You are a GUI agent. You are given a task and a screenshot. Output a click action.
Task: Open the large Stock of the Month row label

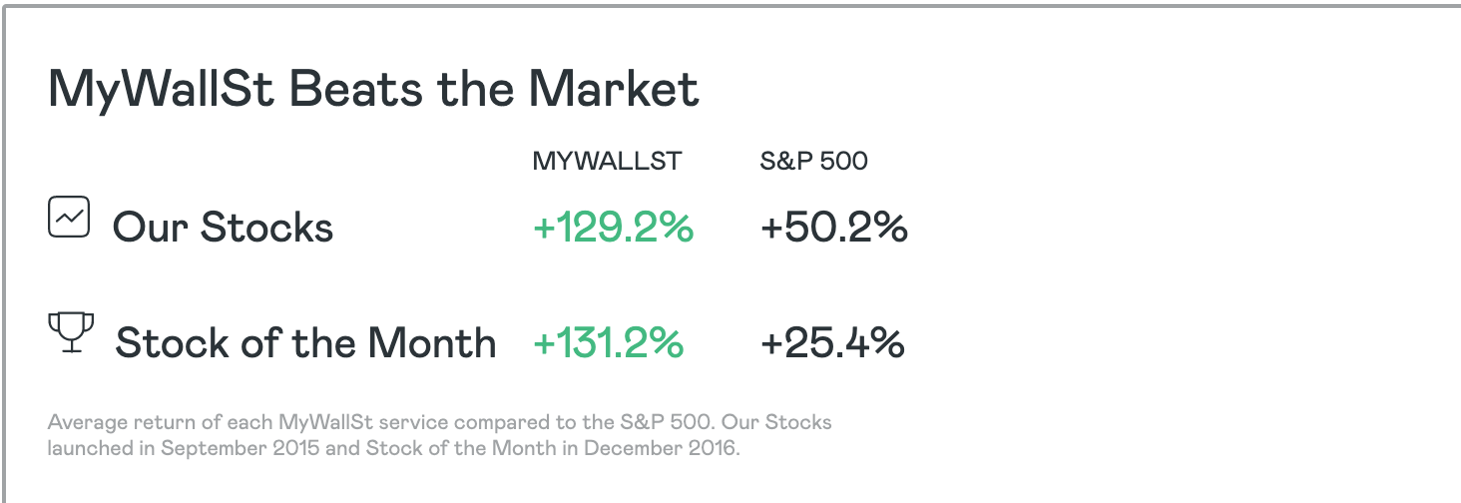tap(305, 343)
